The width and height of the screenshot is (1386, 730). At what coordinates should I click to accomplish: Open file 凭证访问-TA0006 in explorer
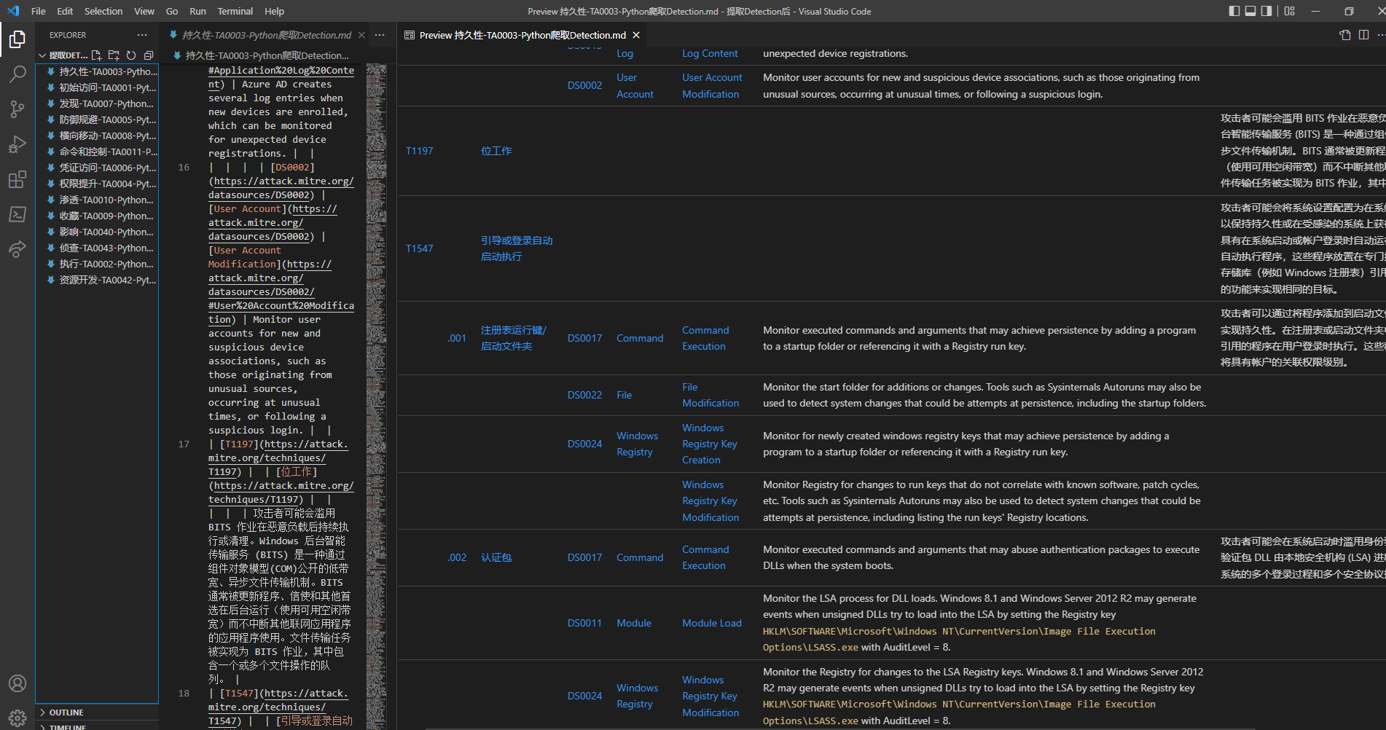click(x=97, y=168)
